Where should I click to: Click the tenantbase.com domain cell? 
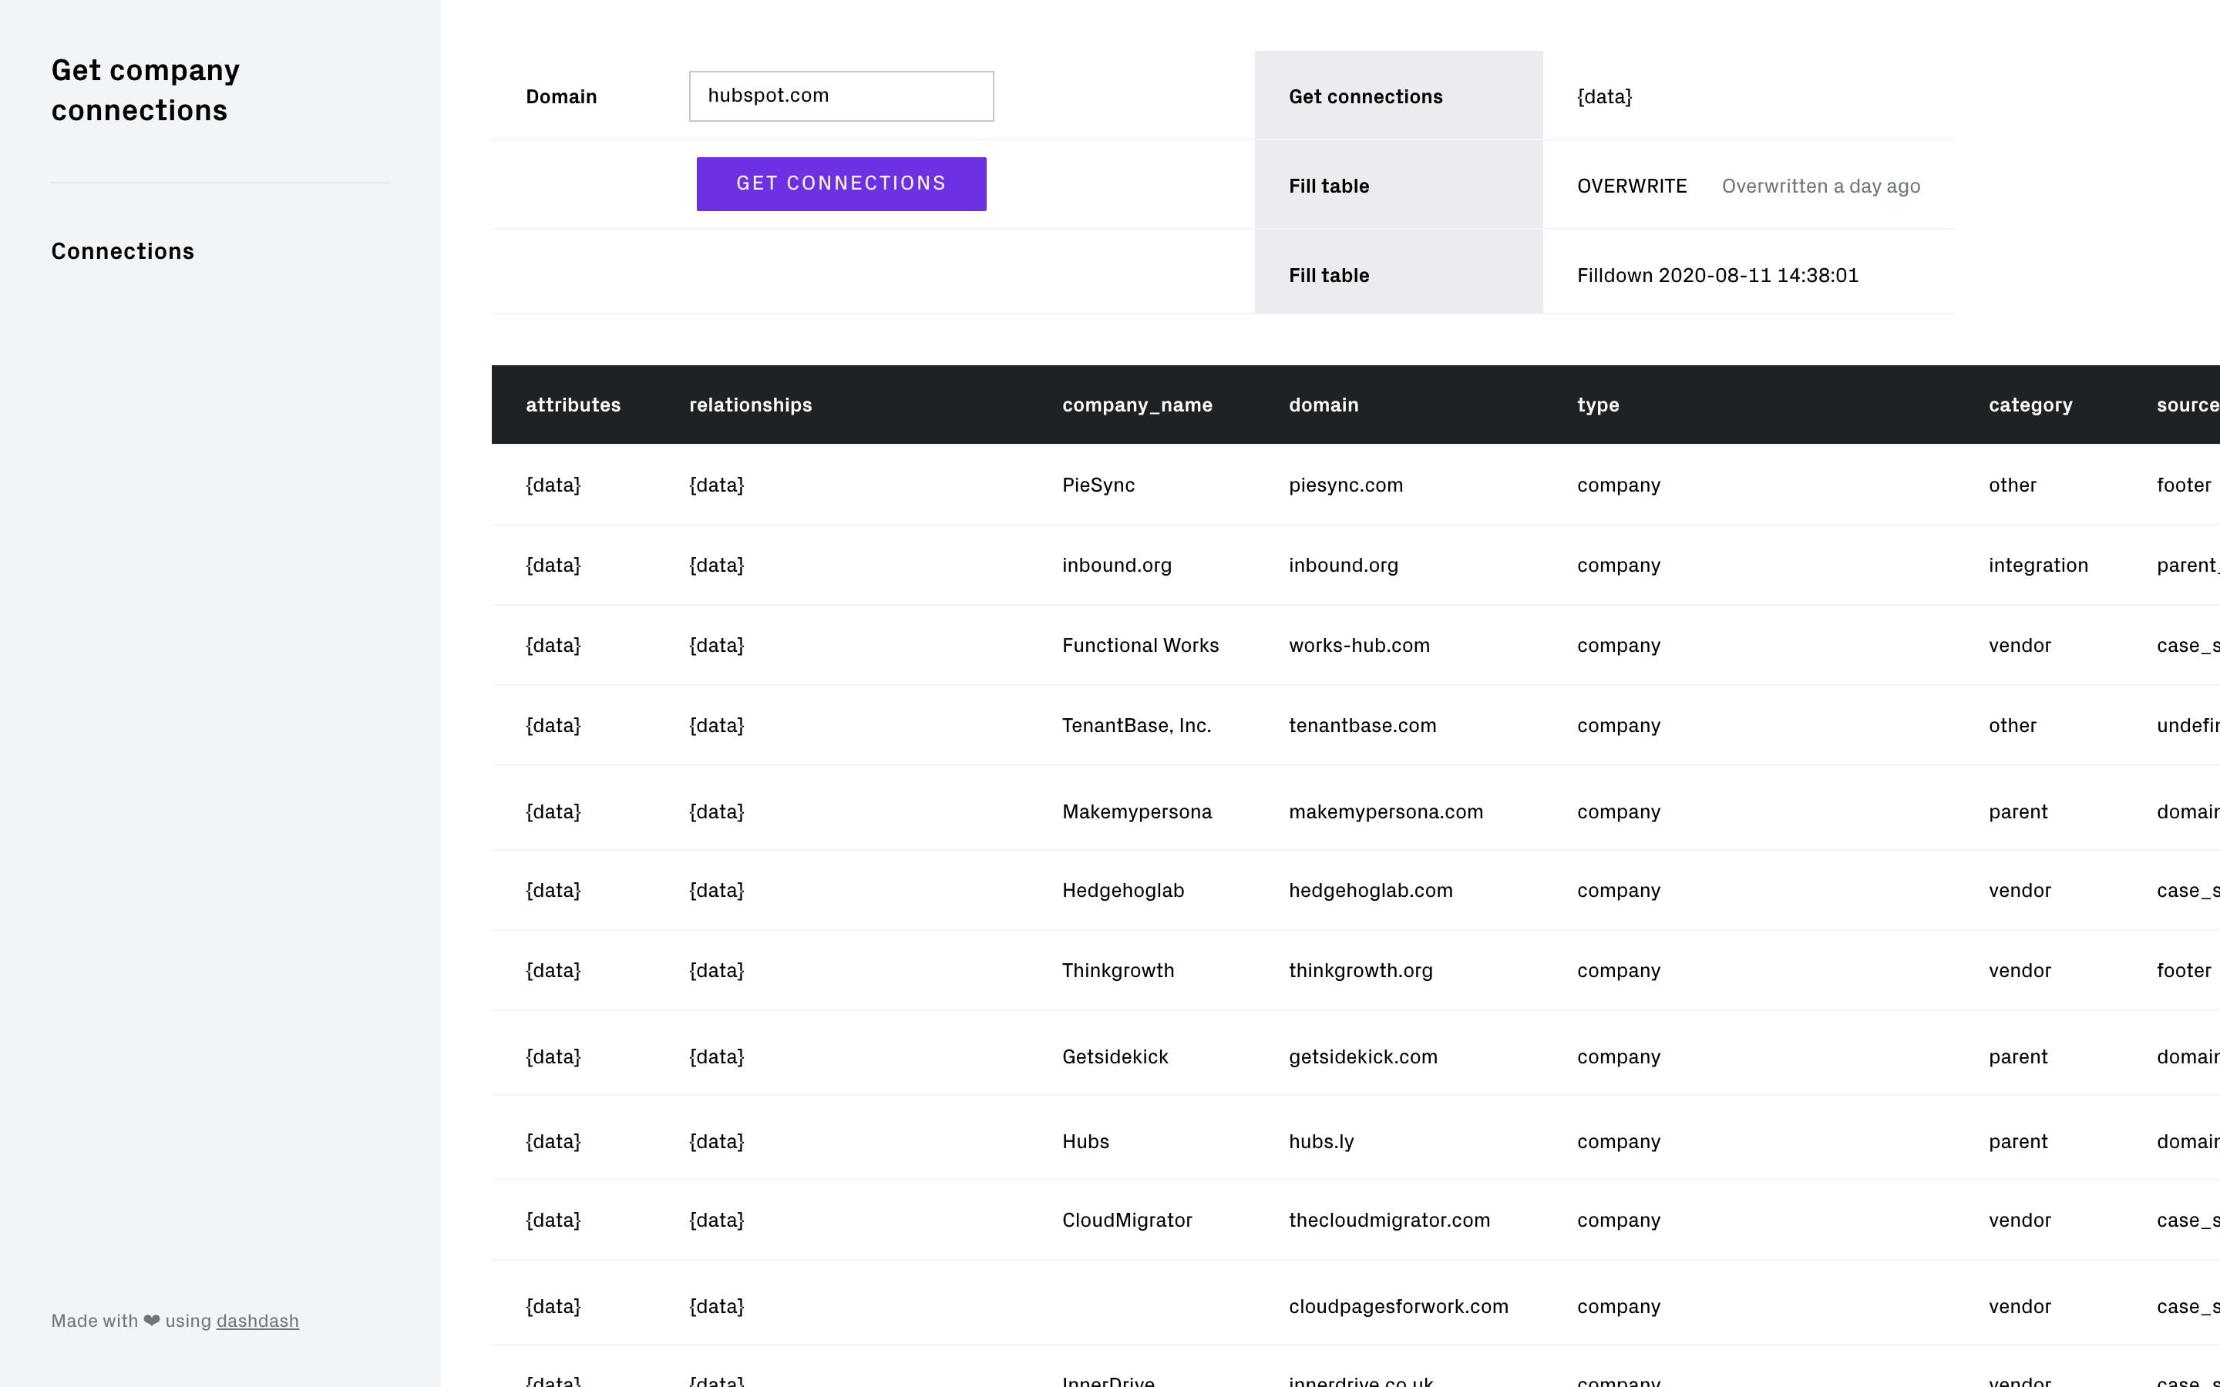coord(1362,726)
